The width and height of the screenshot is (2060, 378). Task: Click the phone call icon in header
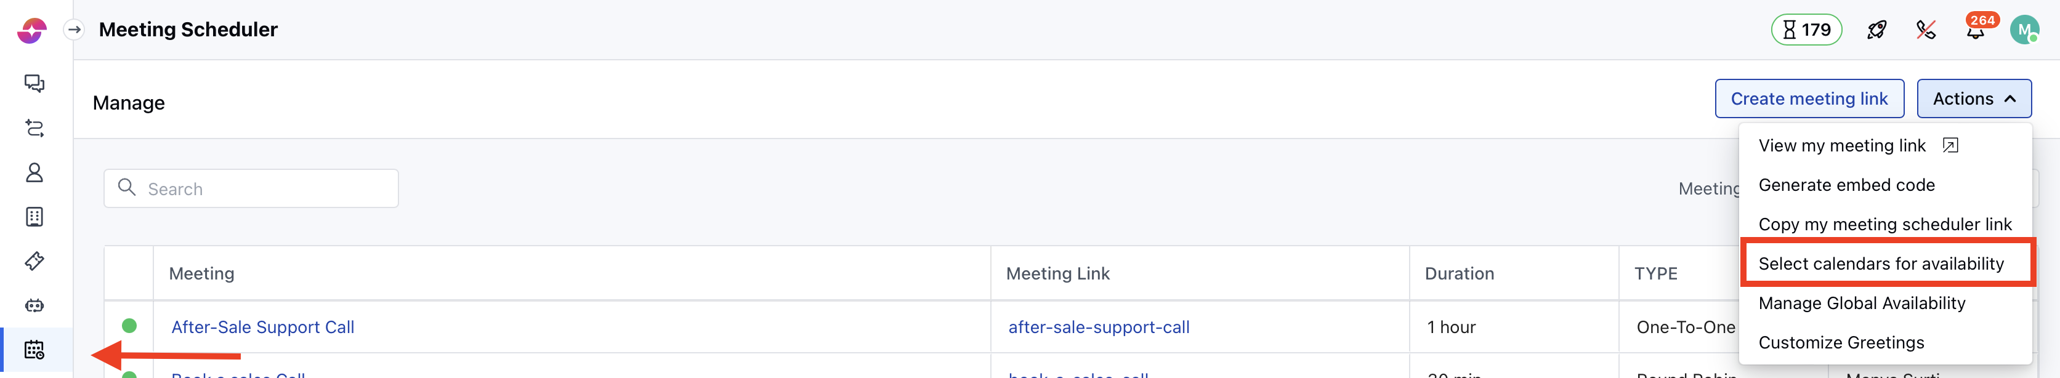point(1926,30)
